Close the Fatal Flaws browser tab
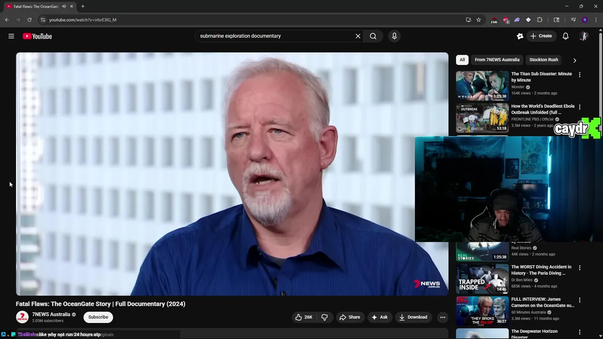 click(x=71, y=7)
